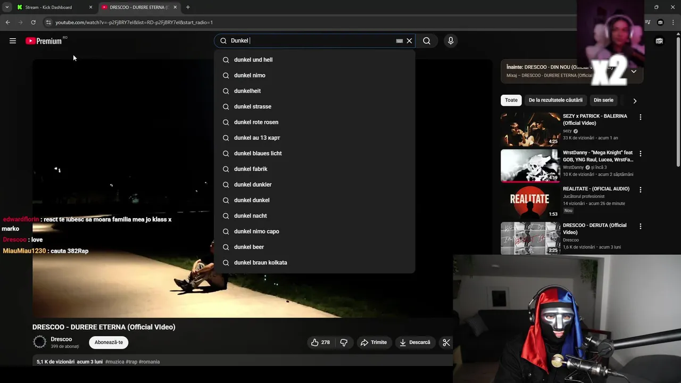Subscribe with Abonează-te button
Viewport: 681px width, 383px height.
pyautogui.click(x=109, y=343)
